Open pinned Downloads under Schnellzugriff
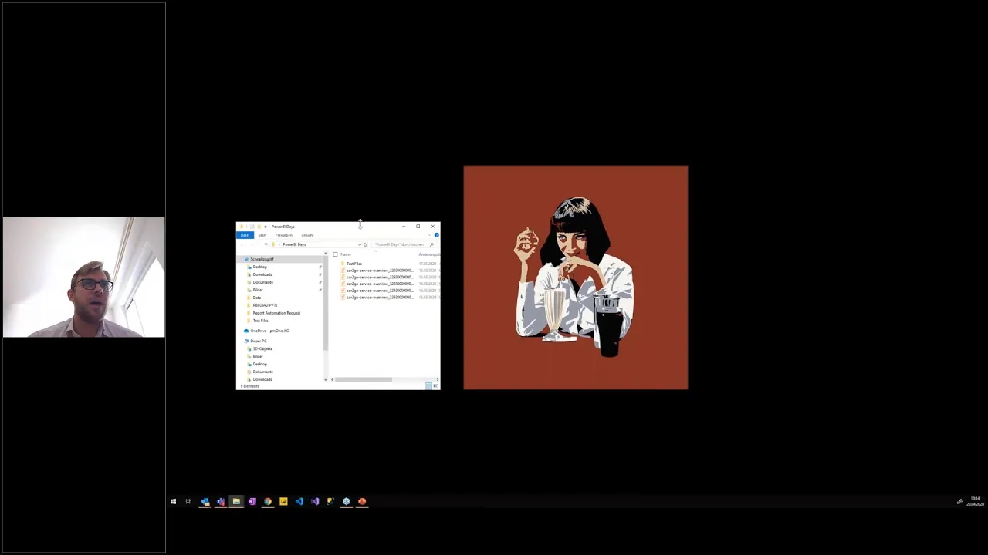Screen dimensions: 988x555 click(x=262, y=274)
